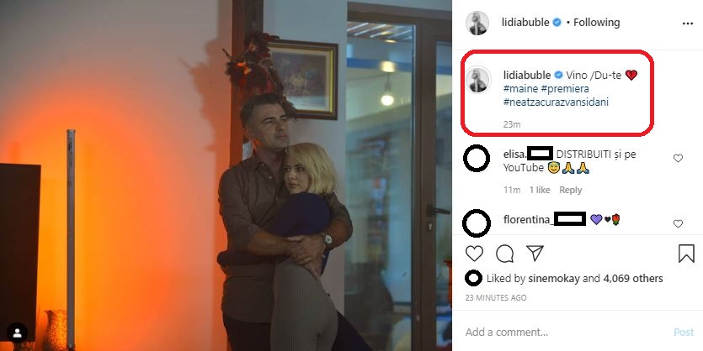Open lidiabuble profile picture in header
The image size is (703, 351).
pos(477,24)
